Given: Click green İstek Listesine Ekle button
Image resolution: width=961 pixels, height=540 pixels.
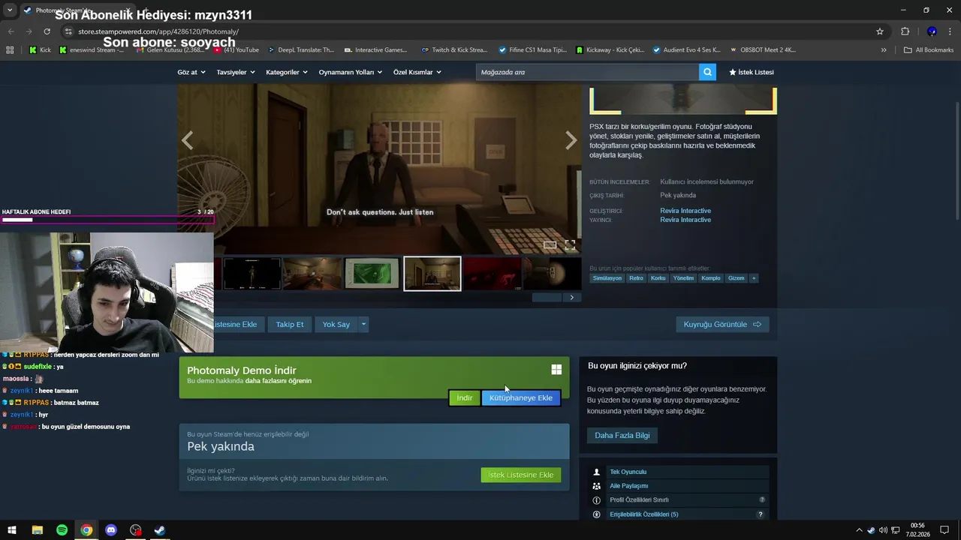Looking at the screenshot, I should click(521, 475).
